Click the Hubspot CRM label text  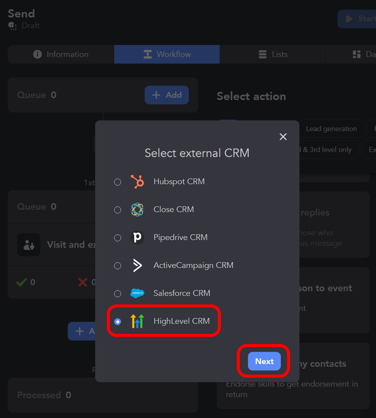(179, 181)
